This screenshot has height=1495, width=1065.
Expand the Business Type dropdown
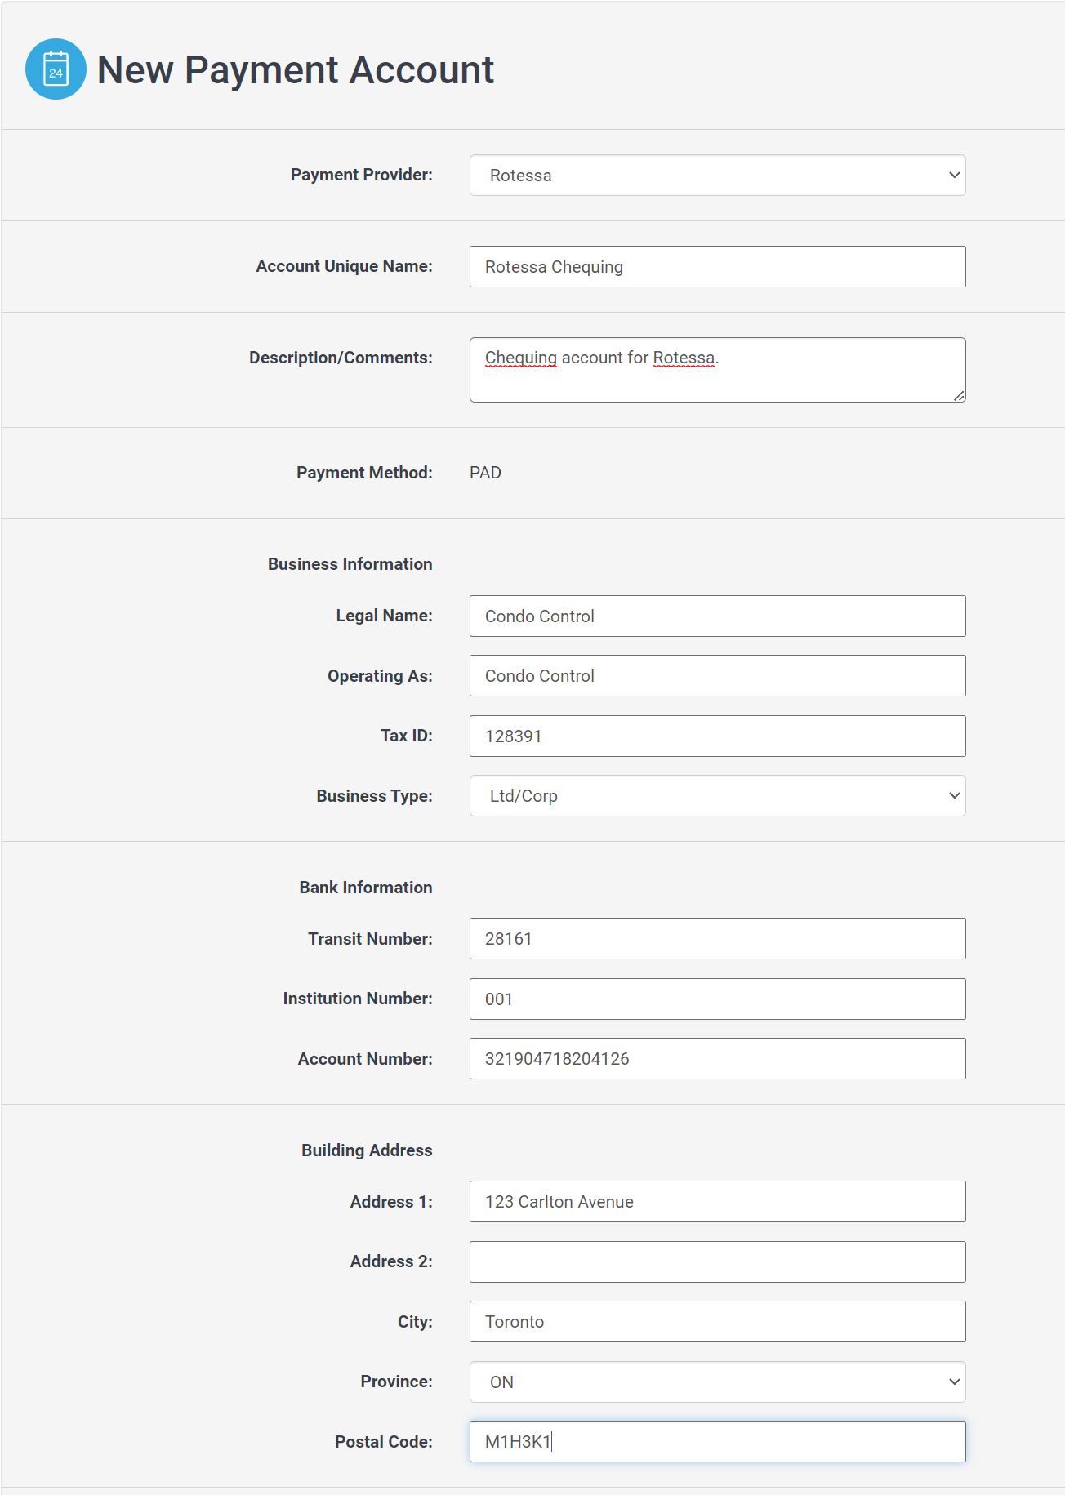717,796
